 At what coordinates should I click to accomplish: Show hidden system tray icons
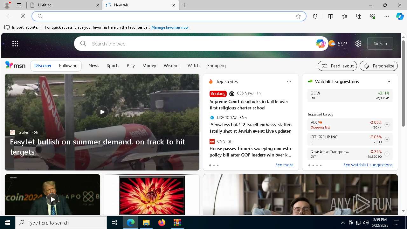tap(343, 223)
